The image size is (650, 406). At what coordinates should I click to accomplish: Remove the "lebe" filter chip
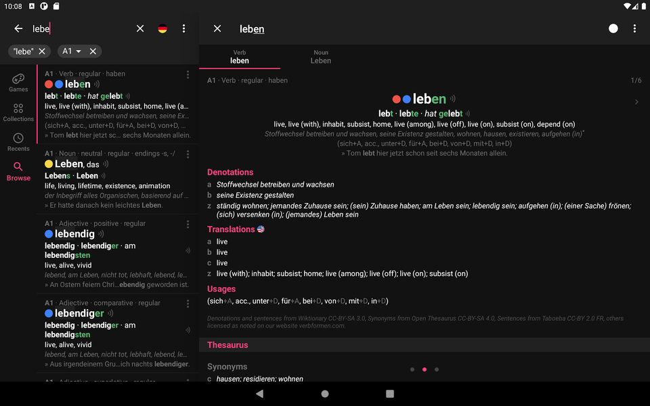click(42, 51)
